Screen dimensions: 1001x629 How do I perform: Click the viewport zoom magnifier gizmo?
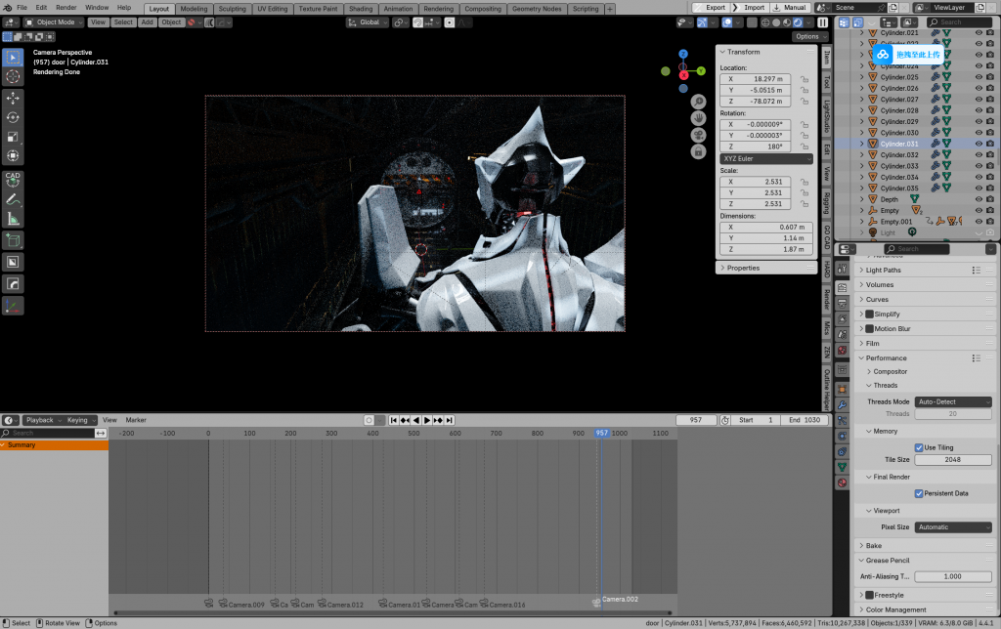[698, 102]
